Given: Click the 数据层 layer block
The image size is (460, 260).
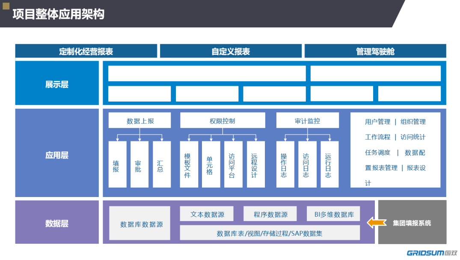Looking at the screenshot, I should pos(57,222).
